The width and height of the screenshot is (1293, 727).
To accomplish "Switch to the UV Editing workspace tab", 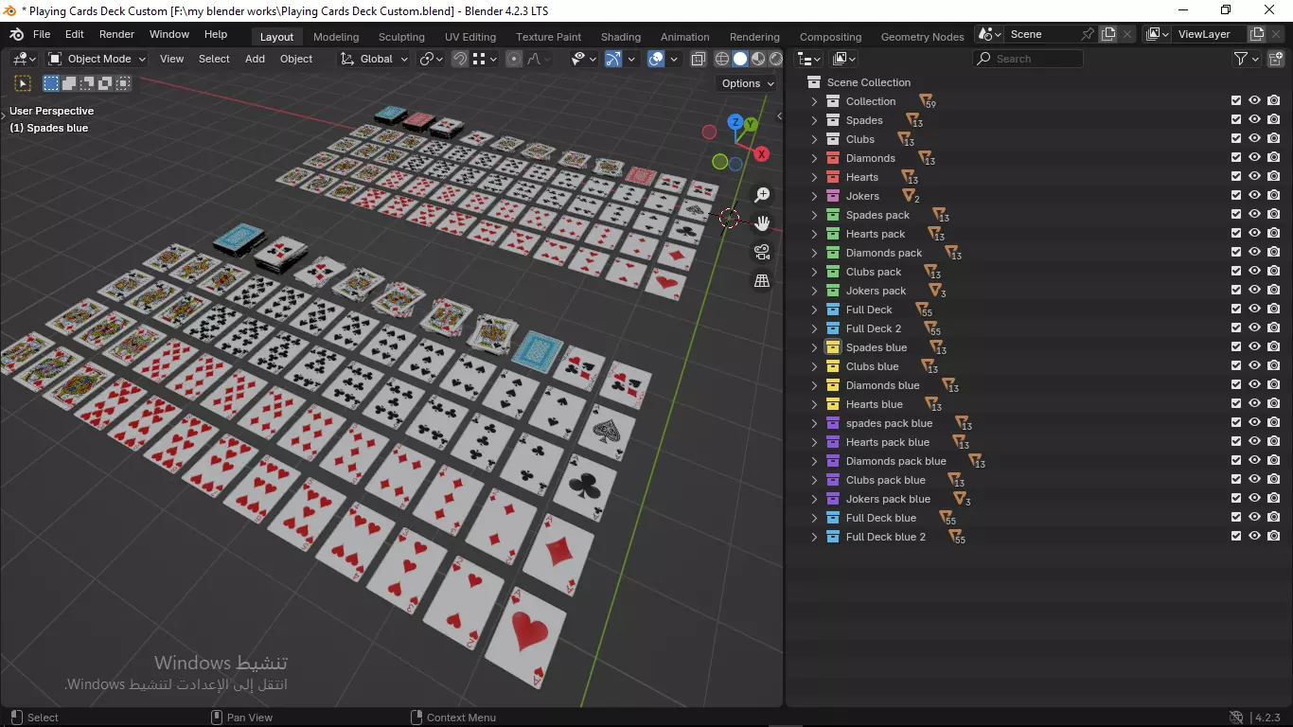I will click(470, 37).
